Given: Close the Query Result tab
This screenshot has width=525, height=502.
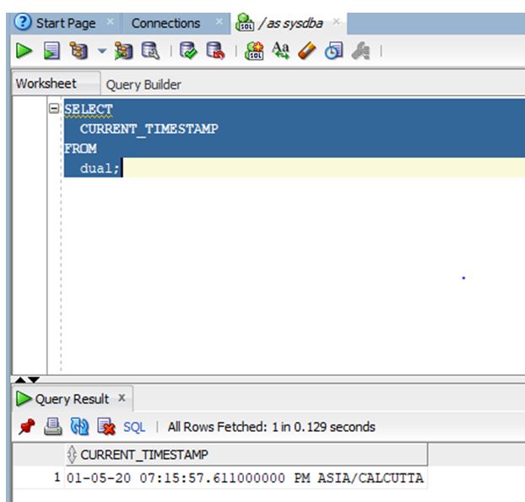Looking at the screenshot, I should [x=122, y=398].
